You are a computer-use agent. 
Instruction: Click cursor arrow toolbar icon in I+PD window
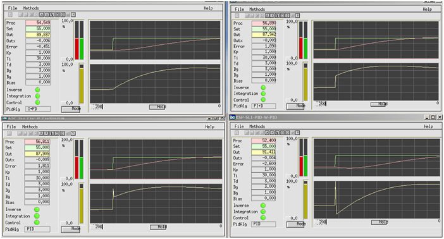(x=52, y=15)
